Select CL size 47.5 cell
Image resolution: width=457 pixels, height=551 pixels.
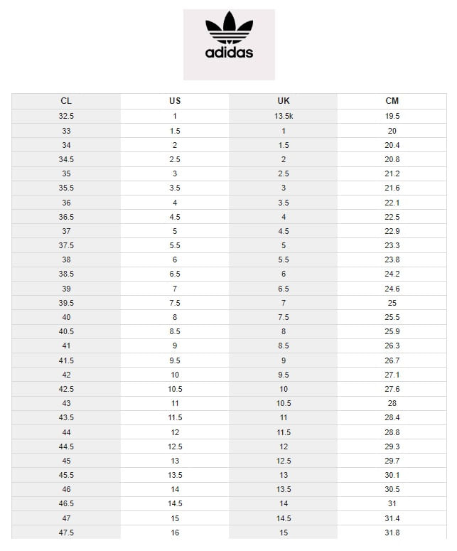coord(66,533)
